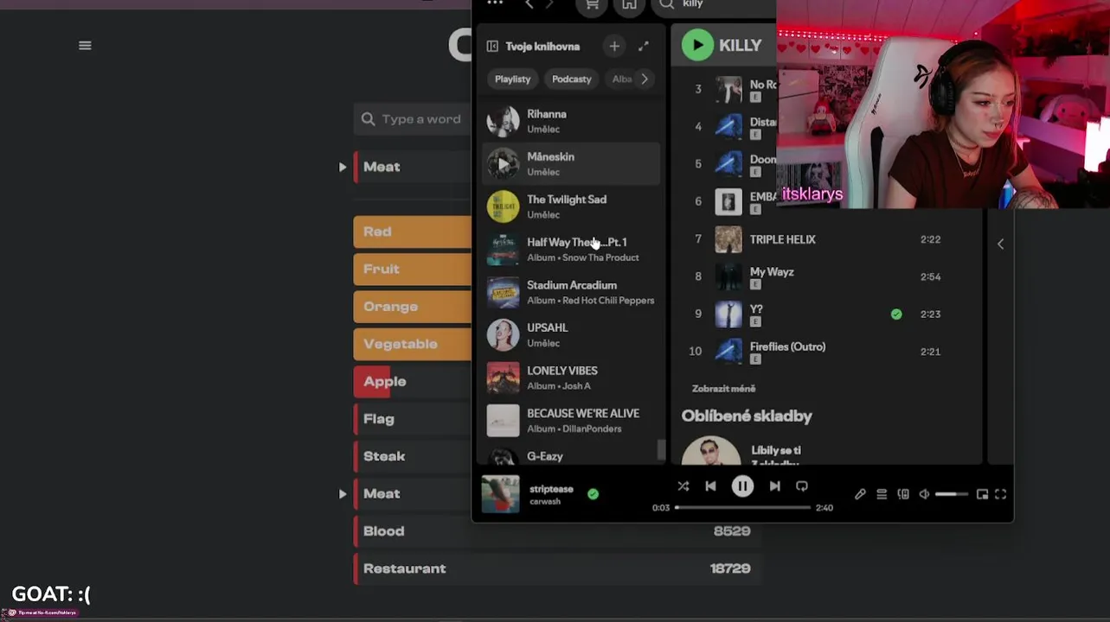The image size is (1110, 622).
Task: Select the Orange guess row
Action: click(x=413, y=307)
